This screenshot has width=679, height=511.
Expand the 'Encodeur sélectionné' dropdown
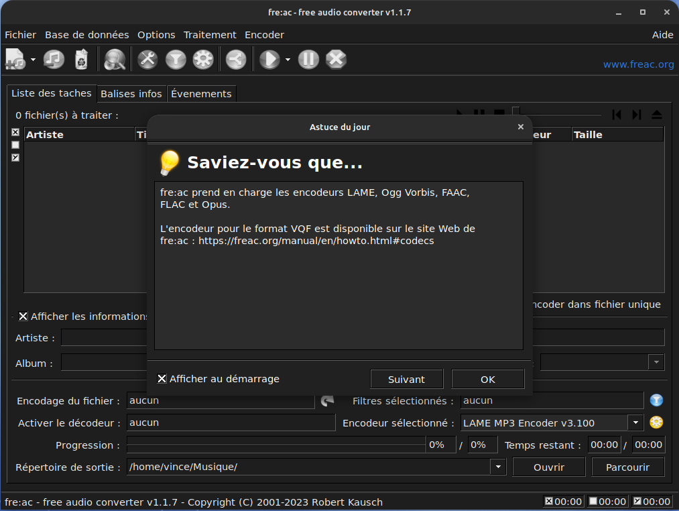635,422
